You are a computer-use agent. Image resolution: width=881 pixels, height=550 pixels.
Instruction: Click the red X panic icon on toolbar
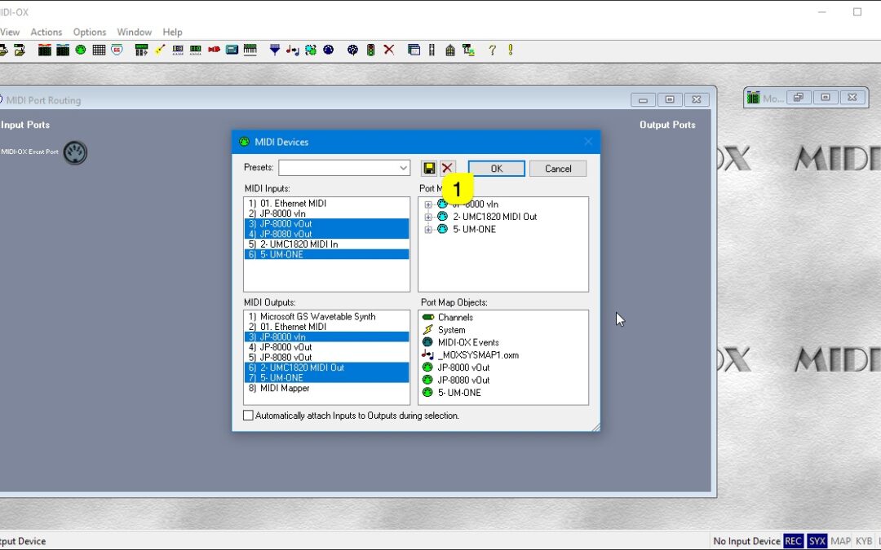pyautogui.click(x=387, y=50)
